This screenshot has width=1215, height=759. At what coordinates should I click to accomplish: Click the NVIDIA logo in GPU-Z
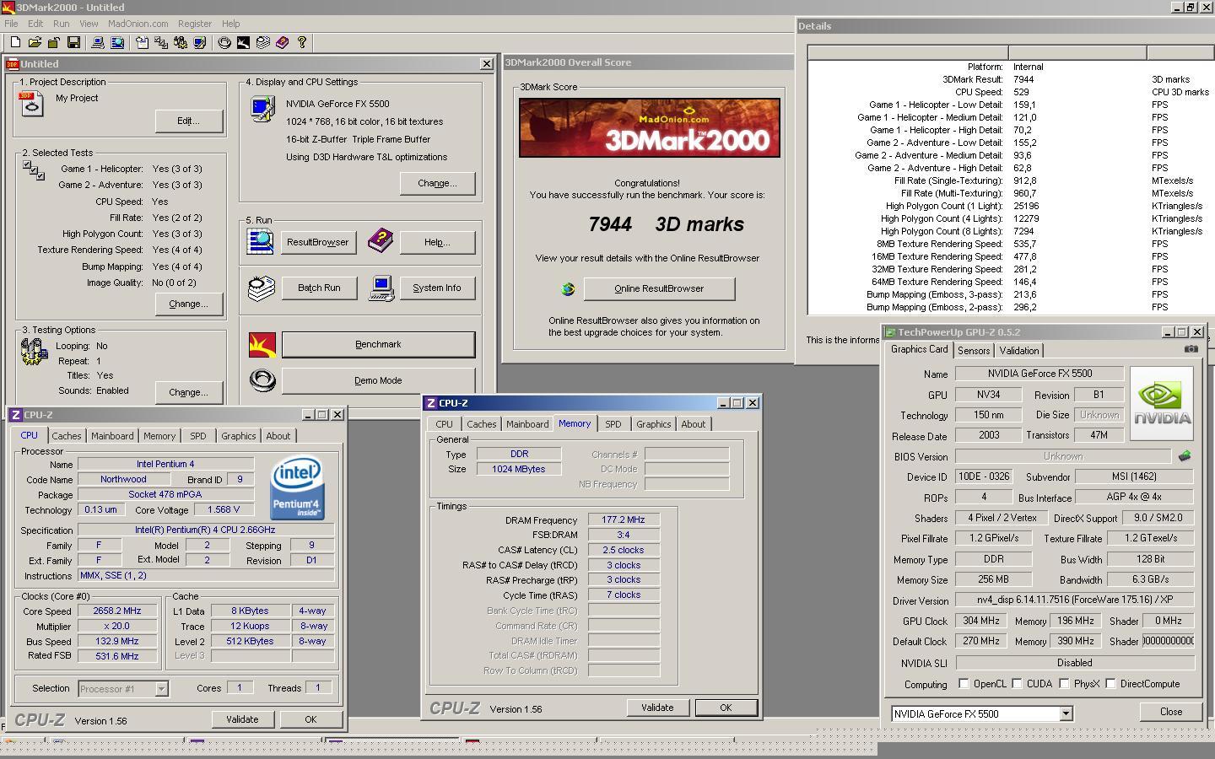pos(1162,403)
